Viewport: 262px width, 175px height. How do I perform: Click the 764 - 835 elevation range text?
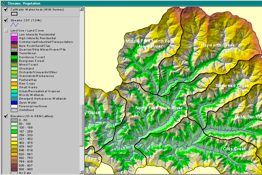click(x=26, y=161)
